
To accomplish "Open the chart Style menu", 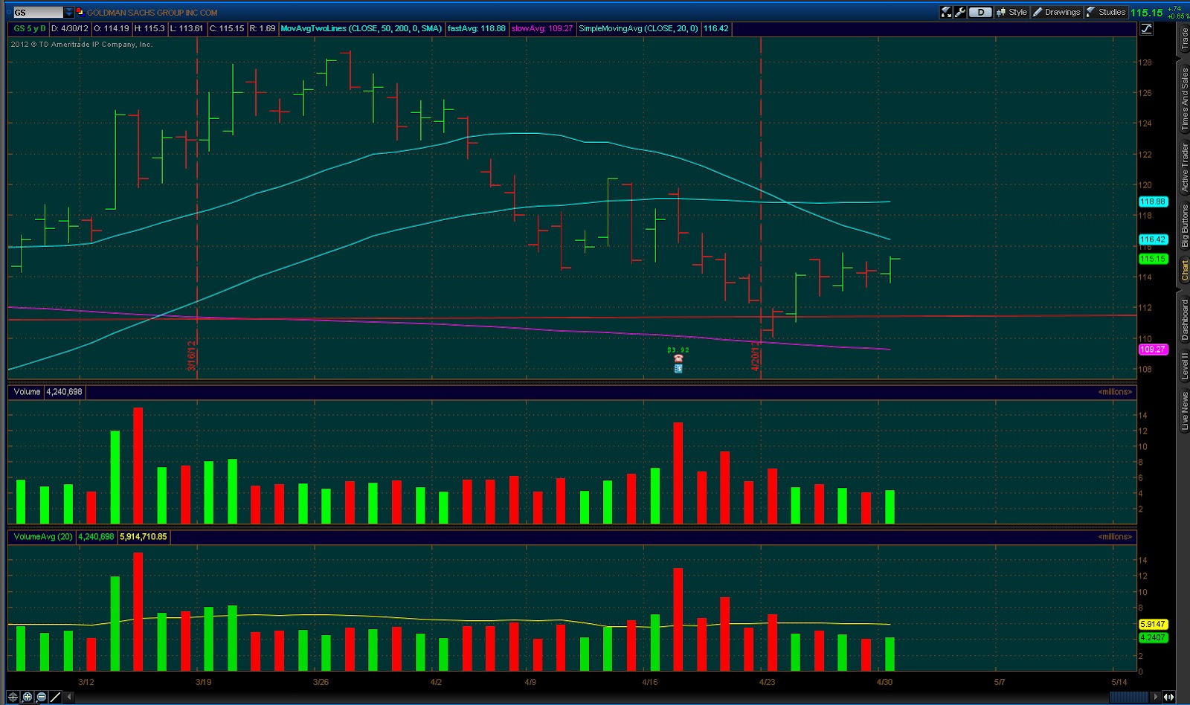I will click(x=1011, y=12).
